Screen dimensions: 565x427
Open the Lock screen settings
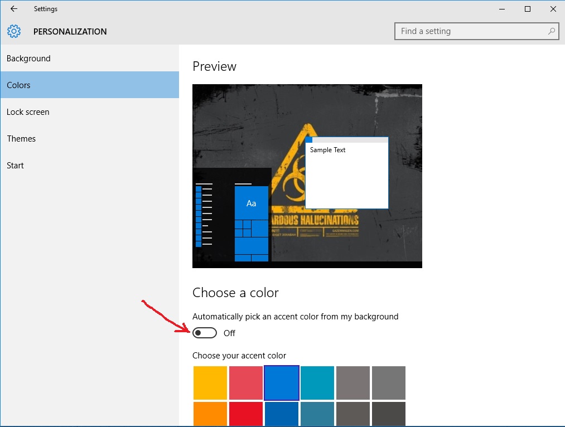28,112
